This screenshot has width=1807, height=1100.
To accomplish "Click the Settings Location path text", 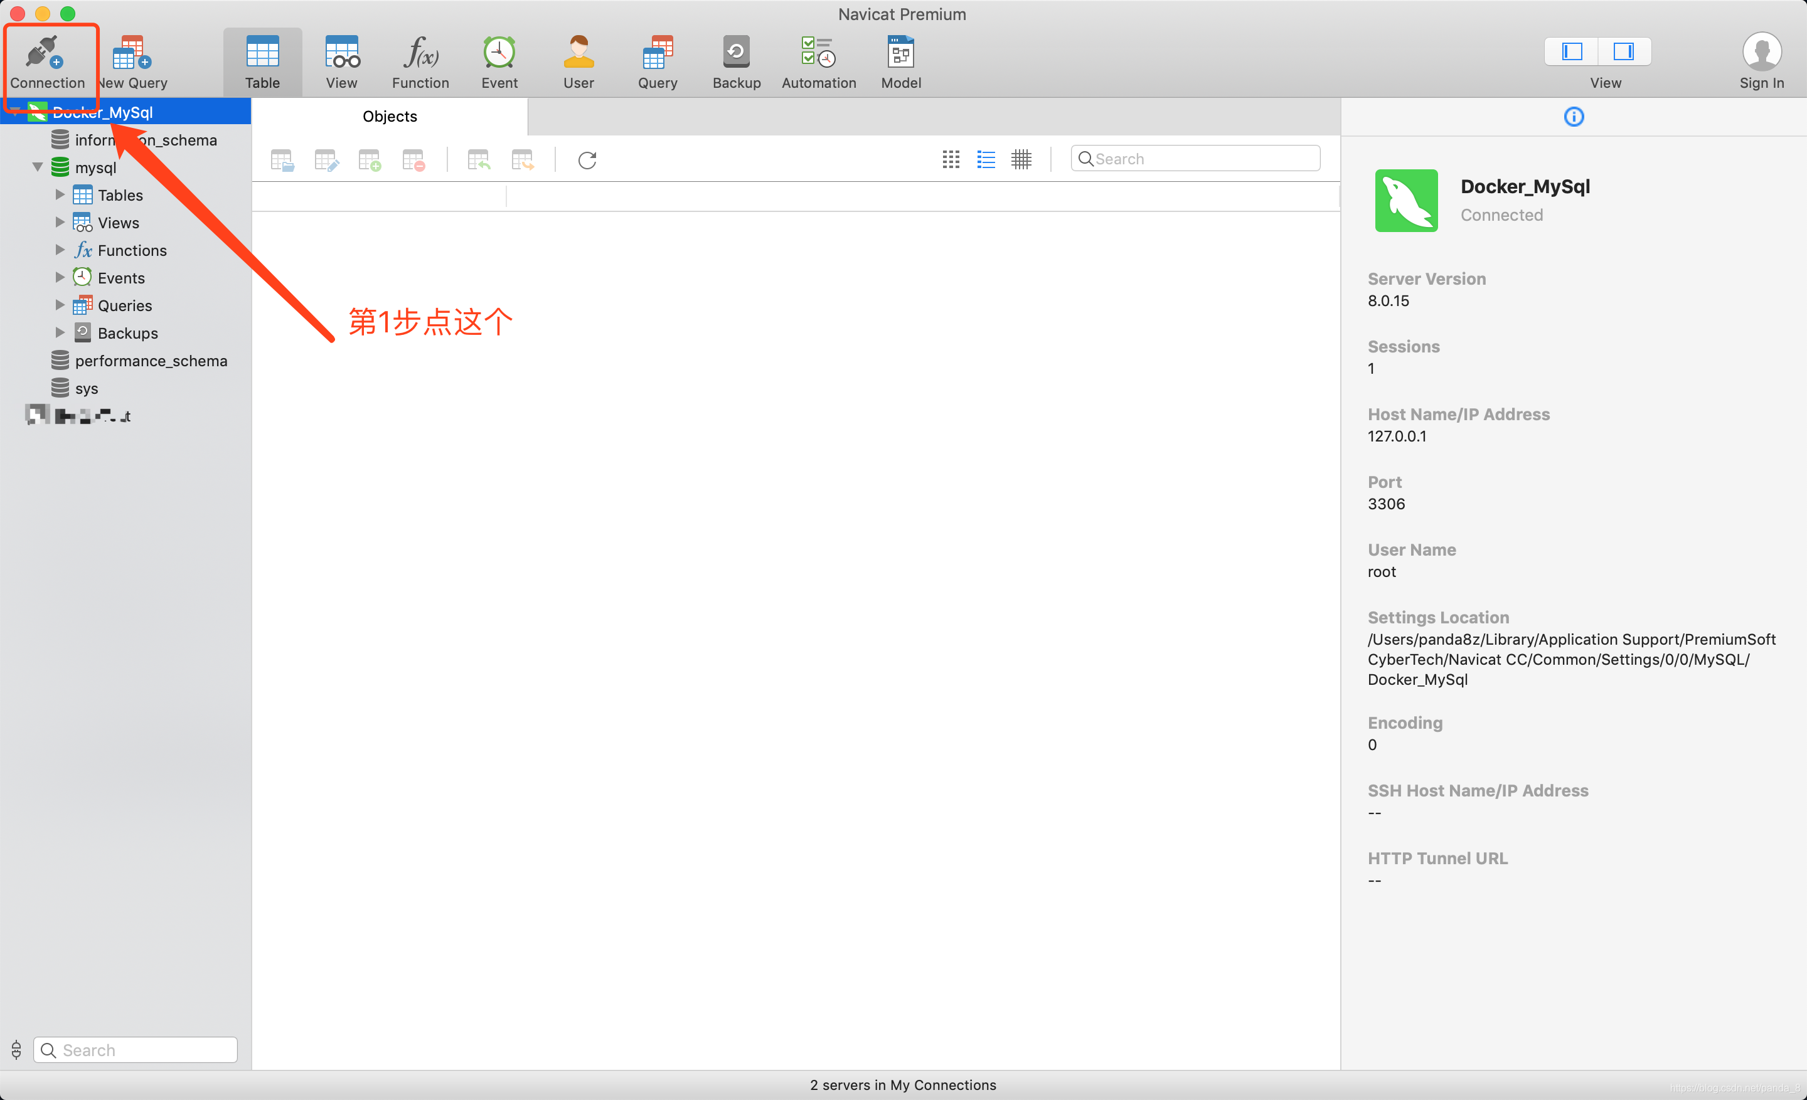I will tap(1572, 659).
